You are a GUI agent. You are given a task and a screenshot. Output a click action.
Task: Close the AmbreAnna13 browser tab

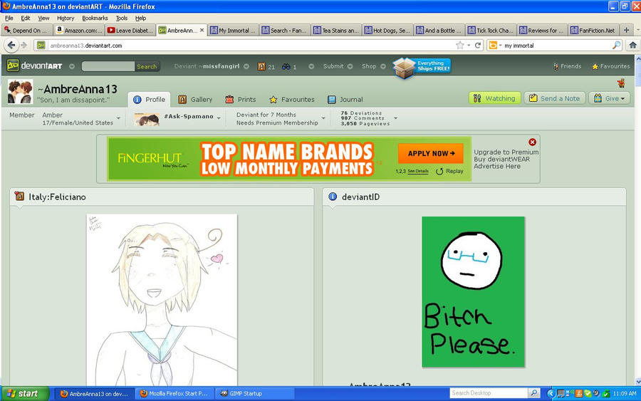pyautogui.click(x=202, y=30)
